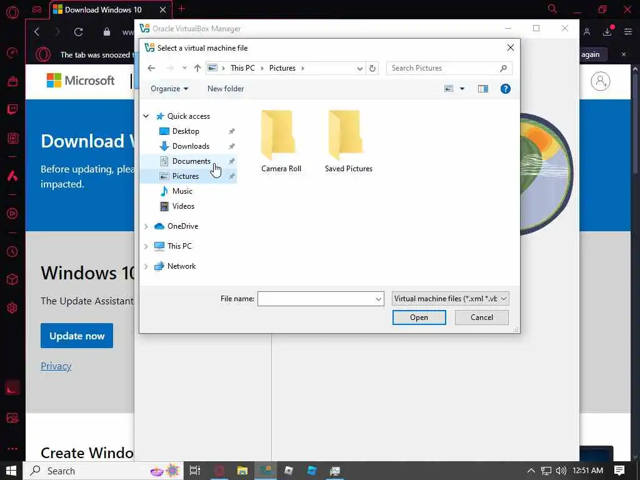
Task: Go back using the dialog's back arrow
Action: [x=151, y=68]
